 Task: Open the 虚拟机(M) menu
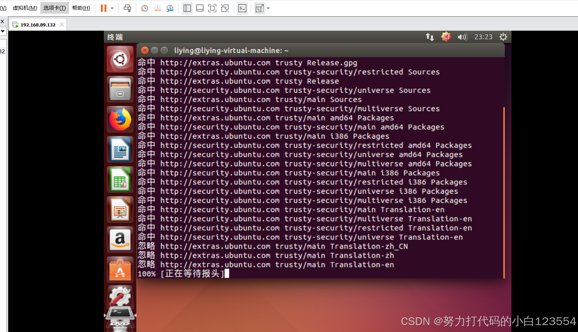(x=25, y=8)
